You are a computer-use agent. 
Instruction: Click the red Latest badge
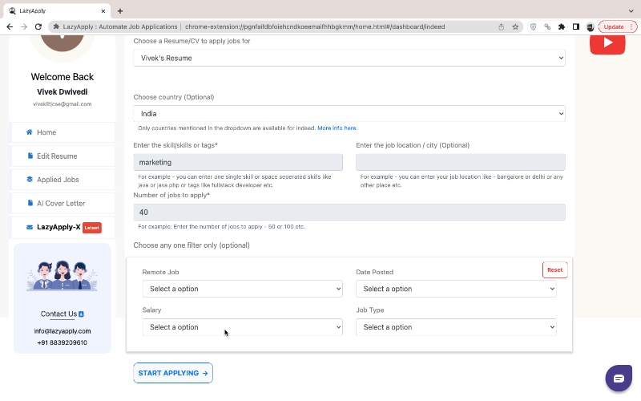point(92,228)
